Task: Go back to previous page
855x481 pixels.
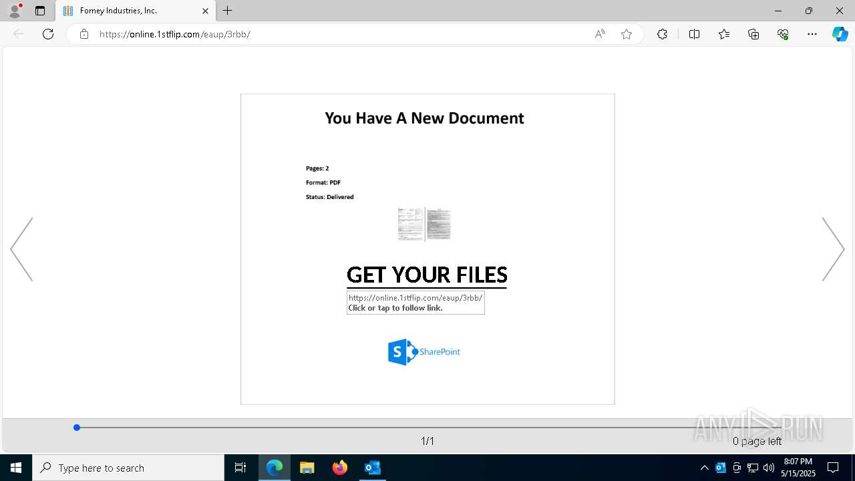Action: (x=19, y=34)
